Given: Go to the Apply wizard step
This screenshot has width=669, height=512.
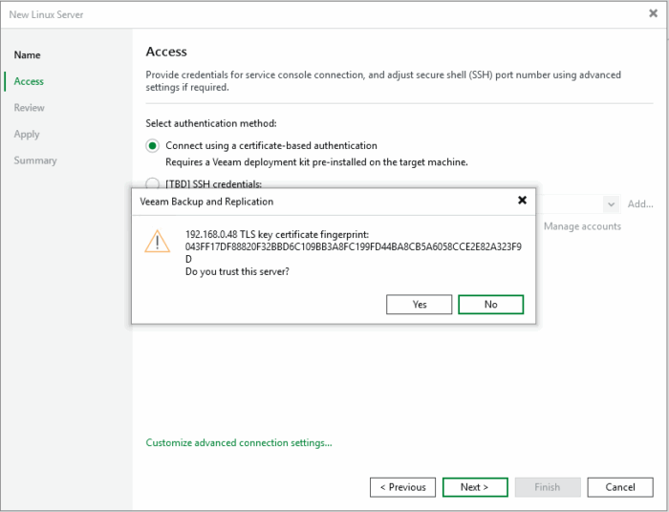Looking at the screenshot, I should [x=27, y=135].
